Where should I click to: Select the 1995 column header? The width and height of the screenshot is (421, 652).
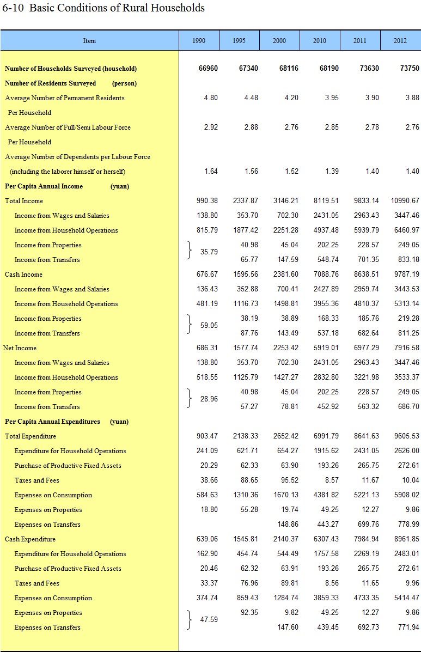coord(239,41)
